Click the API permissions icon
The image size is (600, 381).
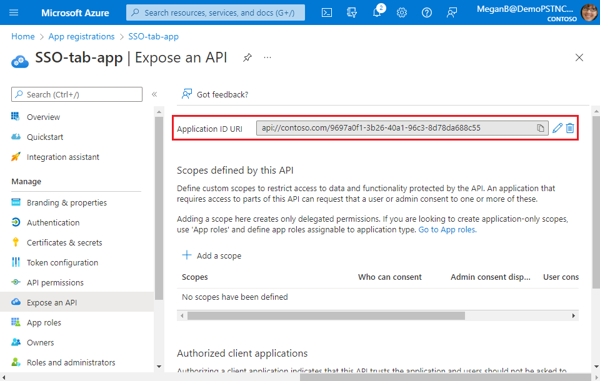[16, 282]
